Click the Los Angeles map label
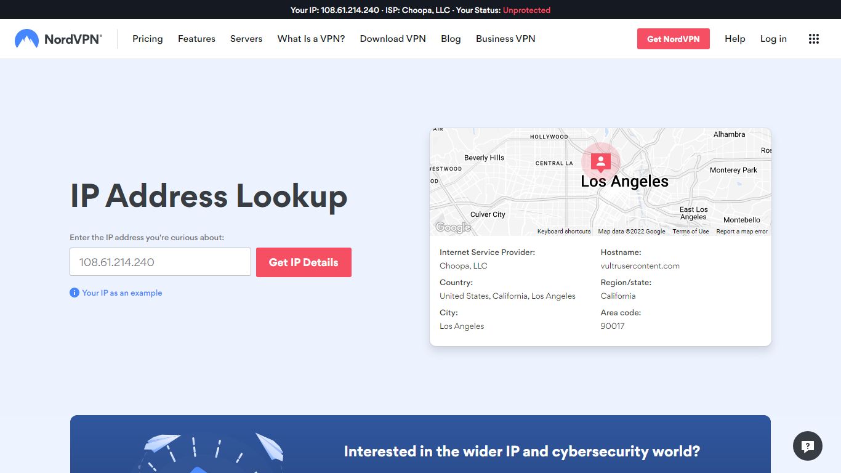This screenshot has height=473, width=841. (x=624, y=182)
